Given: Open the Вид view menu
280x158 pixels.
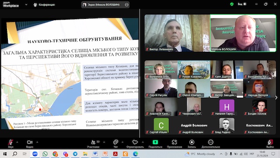Looking at the screenshot, I should (x=242, y=4).
